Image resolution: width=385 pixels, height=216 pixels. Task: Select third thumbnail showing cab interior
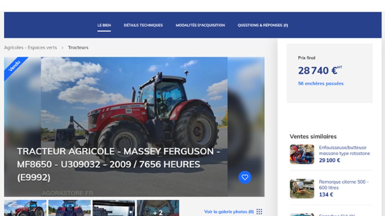tap(114, 208)
